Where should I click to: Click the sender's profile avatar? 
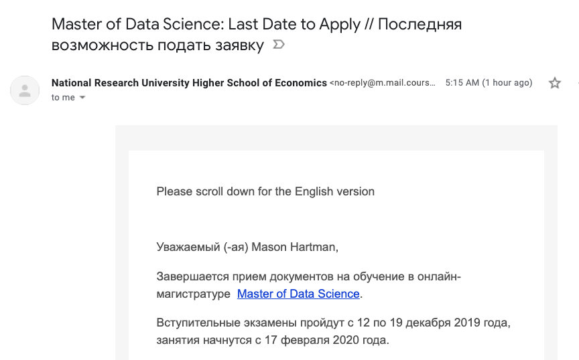coord(25,90)
